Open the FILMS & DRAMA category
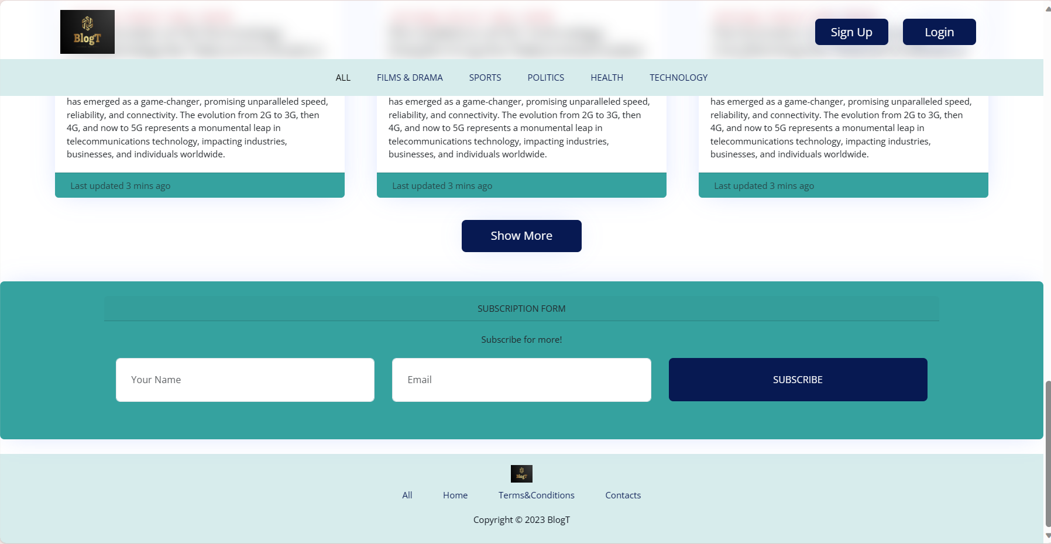Viewport: 1051px width, 544px height. (410, 78)
